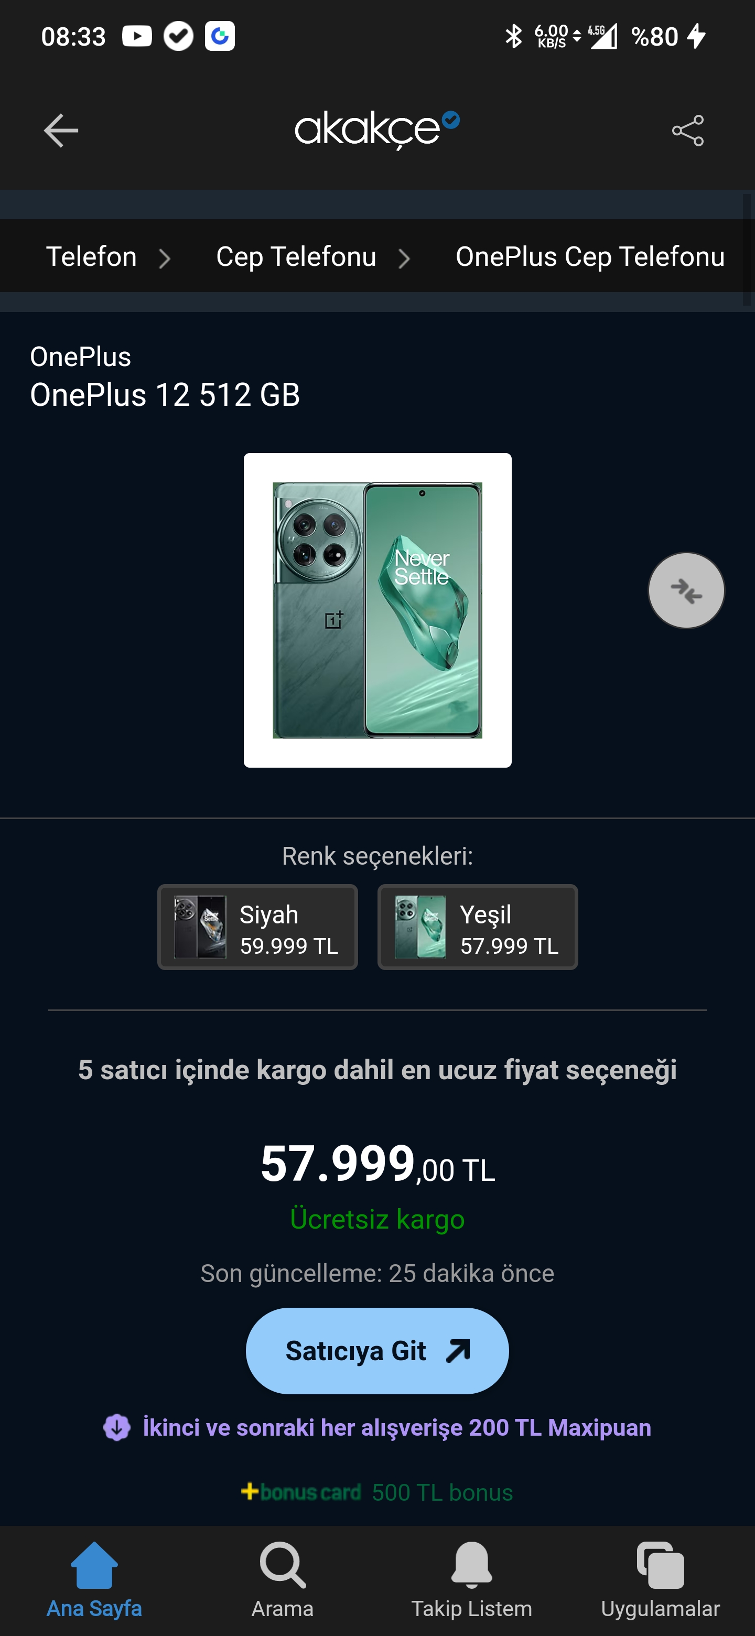Viewport: 755px width, 1636px height.
Task: Tap the YouTube notification icon in the status bar
Action: coord(137,36)
